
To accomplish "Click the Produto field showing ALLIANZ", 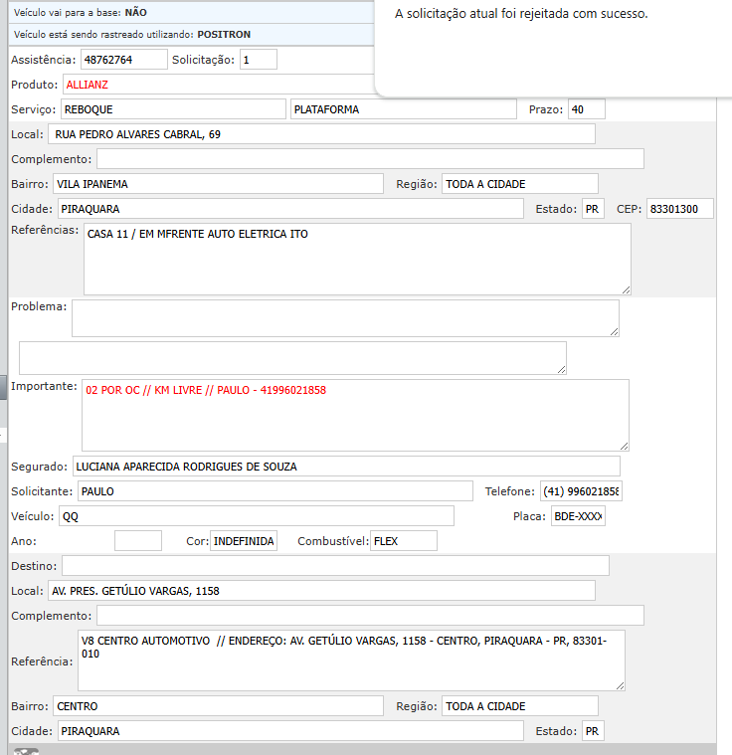I will 219,85.
